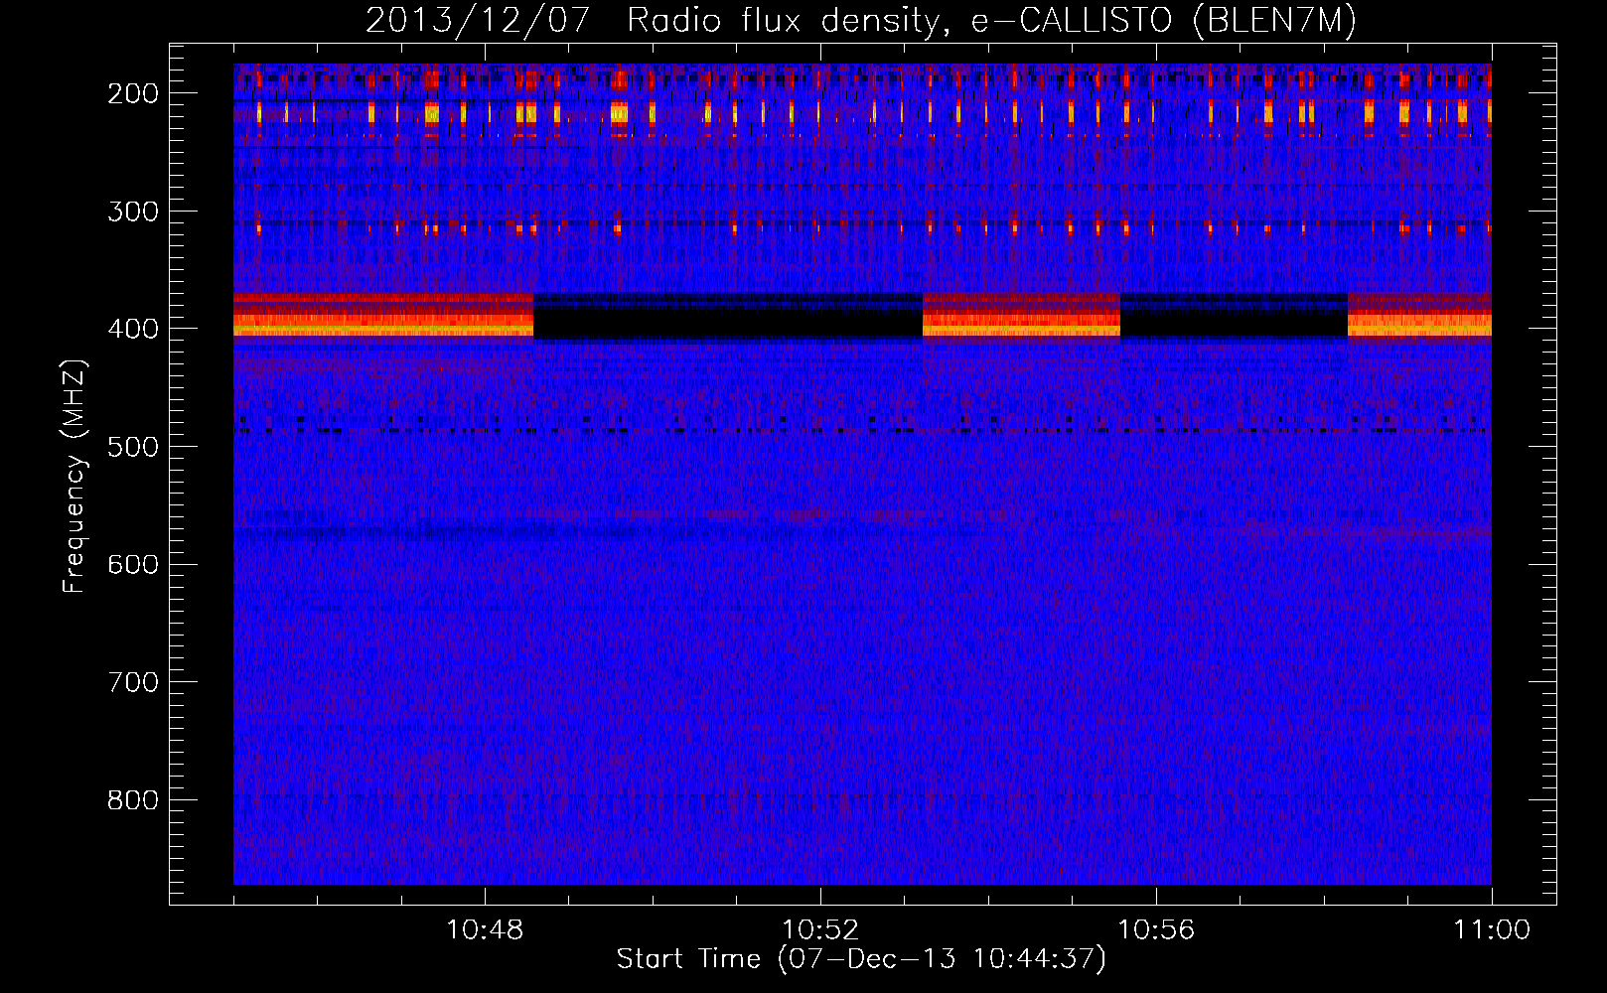Click the 10:52 time tick label
This screenshot has height=993, width=1607.
(820, 930)
